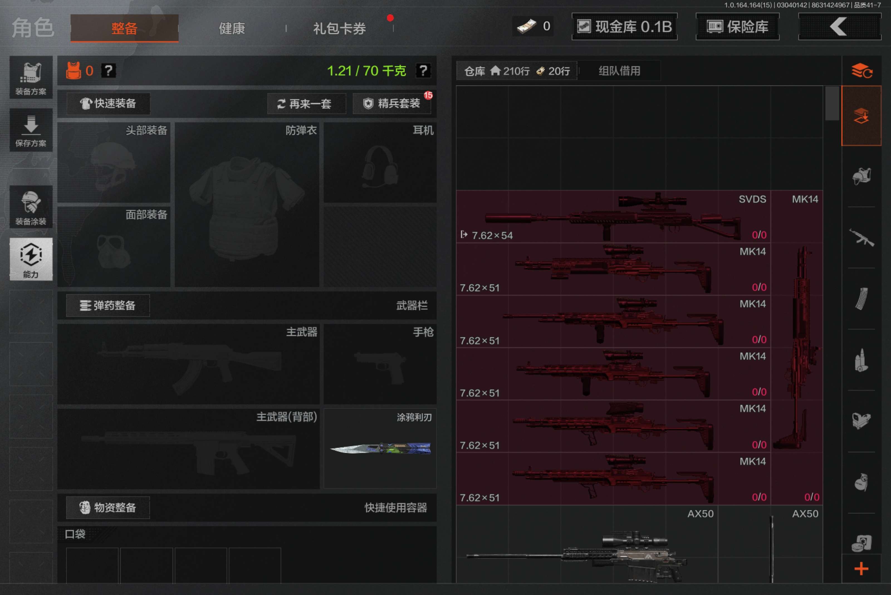
Task: Select the SVDS rifle in warehouse
Action: [613, 217]
